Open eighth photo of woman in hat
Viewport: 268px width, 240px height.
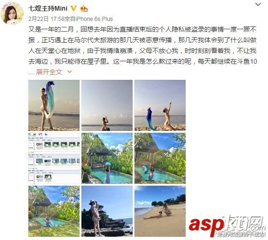(x=107, y=211)
